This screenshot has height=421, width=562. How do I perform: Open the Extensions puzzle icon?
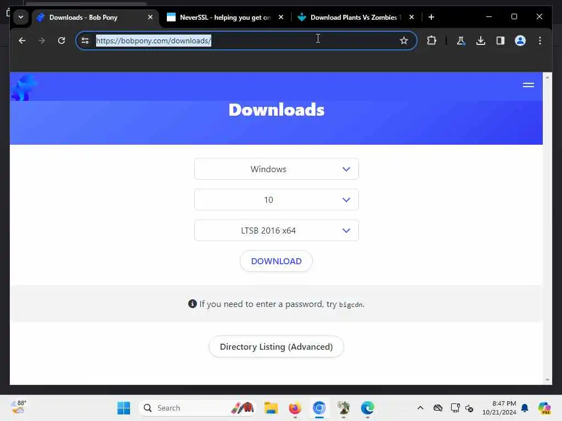(431, 41)
